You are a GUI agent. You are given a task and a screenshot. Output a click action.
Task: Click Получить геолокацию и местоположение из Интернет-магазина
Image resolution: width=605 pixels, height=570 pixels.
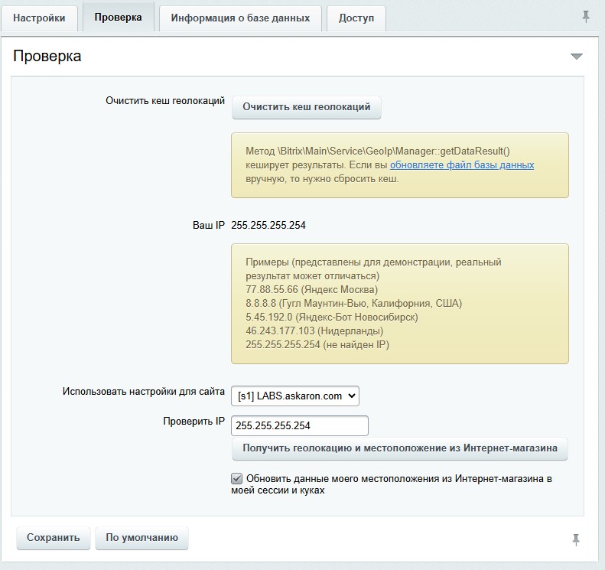pos(399,448)
